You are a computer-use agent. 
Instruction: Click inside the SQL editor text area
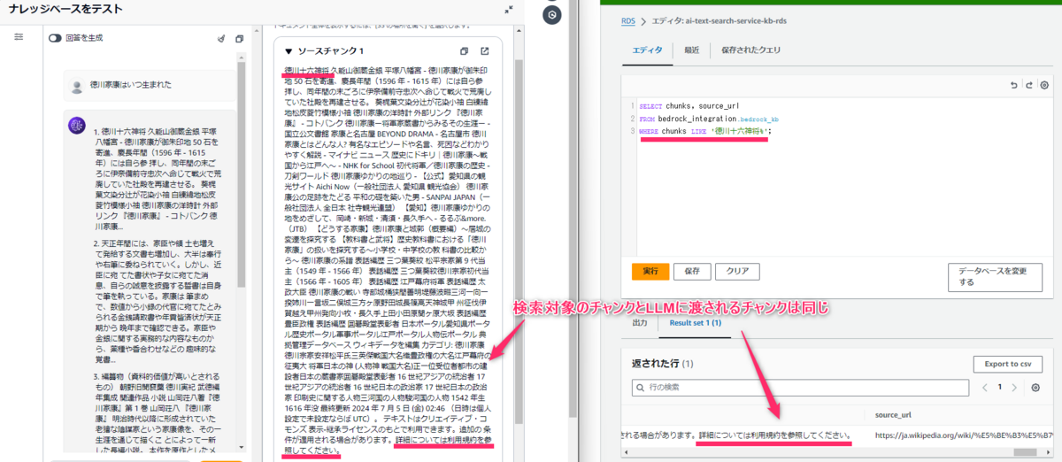841,177
